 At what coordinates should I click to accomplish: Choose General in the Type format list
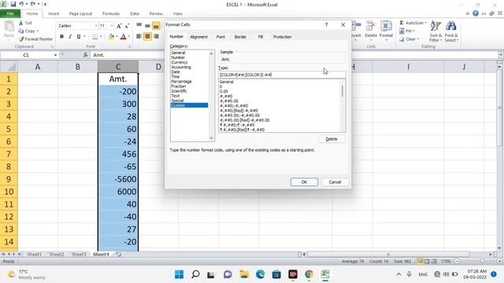[227, 82]
